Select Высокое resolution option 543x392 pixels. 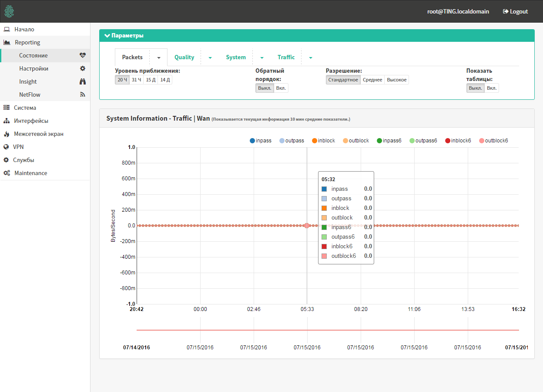pos(396,80)
